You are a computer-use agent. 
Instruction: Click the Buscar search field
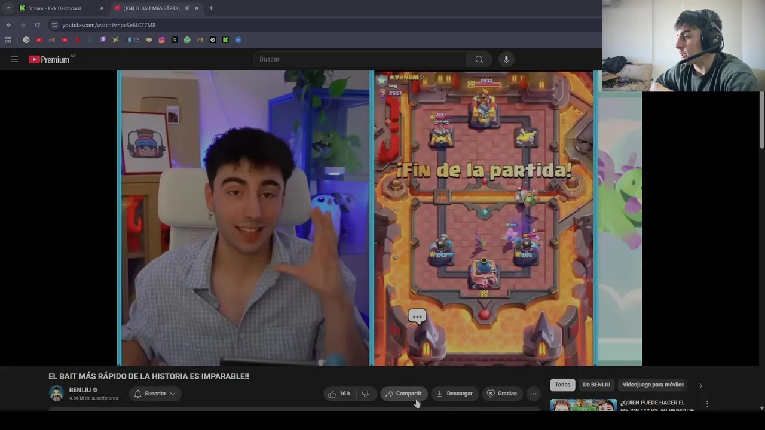360,59
